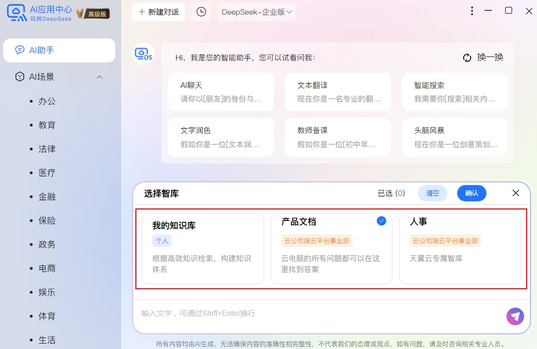Click the 高级版 VIP badge
The width and height of the screenshot is (537, 349).
click(93, 14)
